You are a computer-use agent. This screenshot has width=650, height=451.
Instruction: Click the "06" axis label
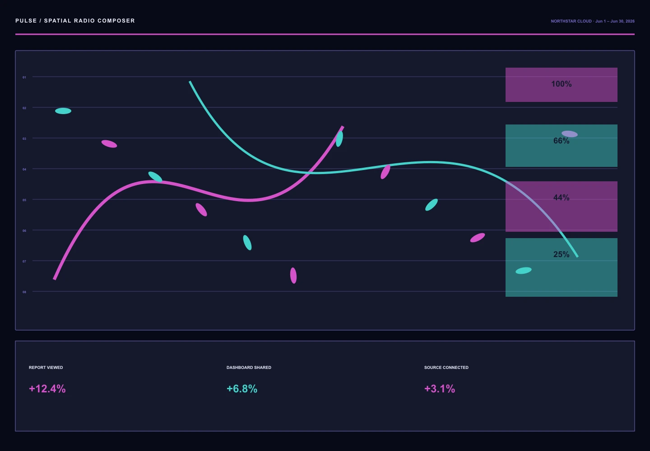pos(24,231)
